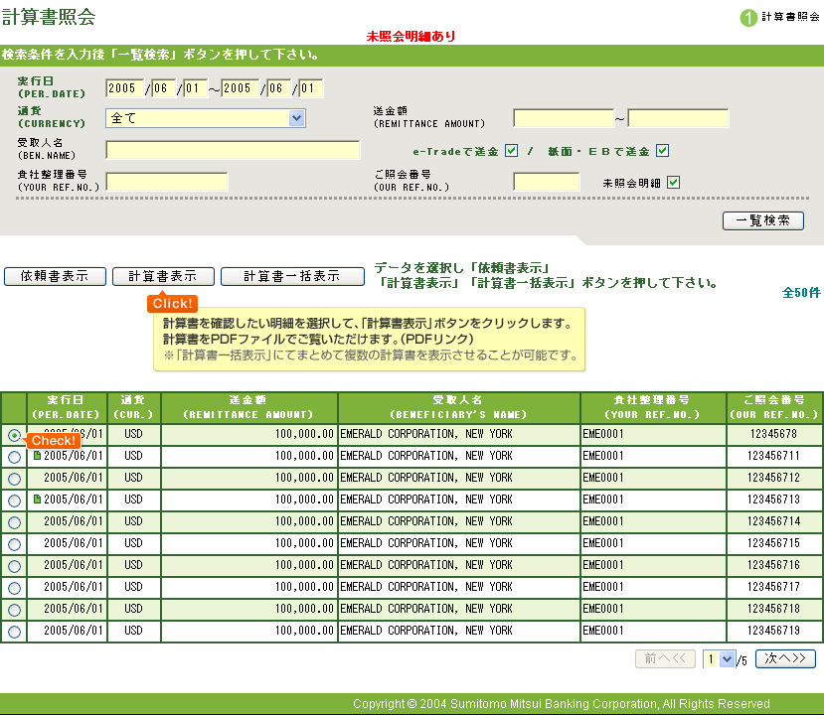824x715 pixels.
Task: Click the 計算書照会 page title
Action: [x=49, y=17]
